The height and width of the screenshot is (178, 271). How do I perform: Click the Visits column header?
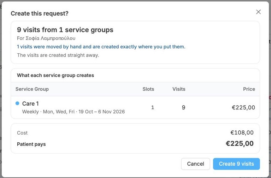(179, 89)
